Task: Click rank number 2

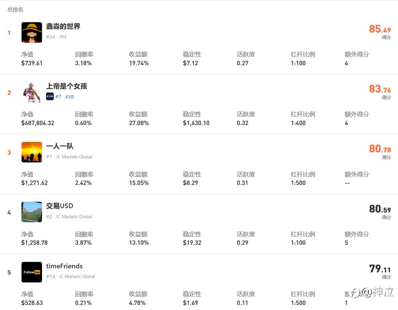Action: click(x=9, y=93)
